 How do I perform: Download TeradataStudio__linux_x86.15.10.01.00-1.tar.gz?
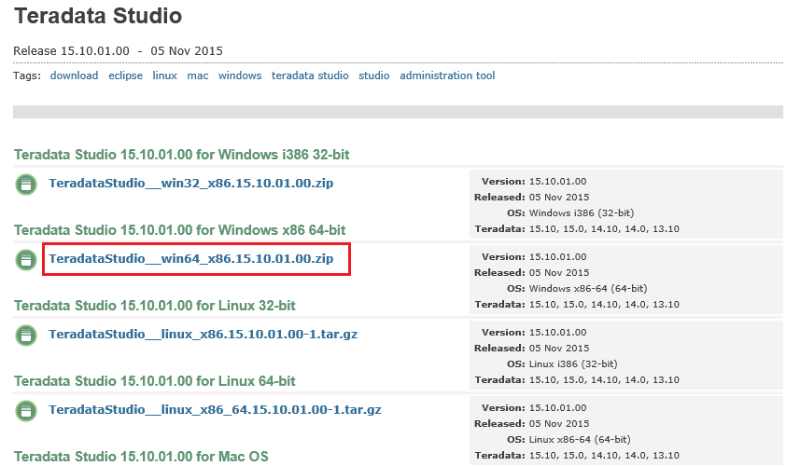coord(203,335)
